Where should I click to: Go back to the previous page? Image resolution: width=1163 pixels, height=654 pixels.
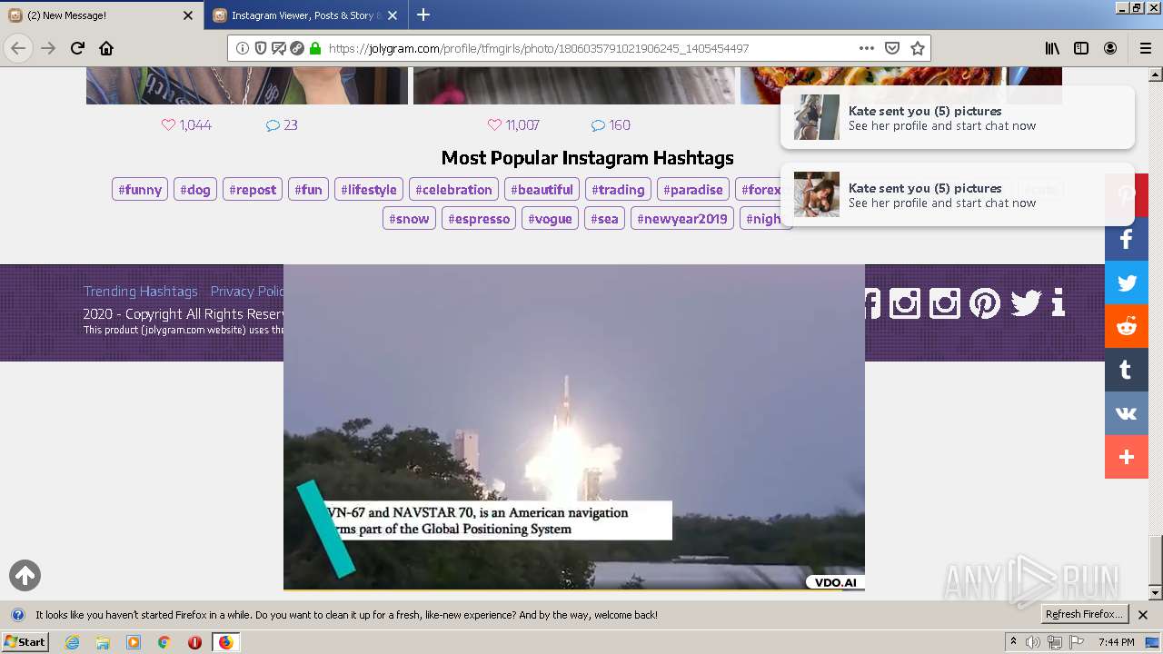pos(18,48)
